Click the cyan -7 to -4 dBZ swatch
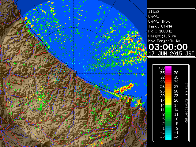Screen dimensions: 196x147 168,138
